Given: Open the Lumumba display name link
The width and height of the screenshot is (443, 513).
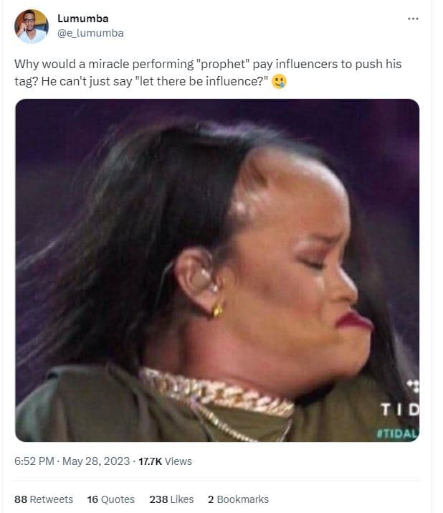Looking at the screenshot, I should point(82,19).
